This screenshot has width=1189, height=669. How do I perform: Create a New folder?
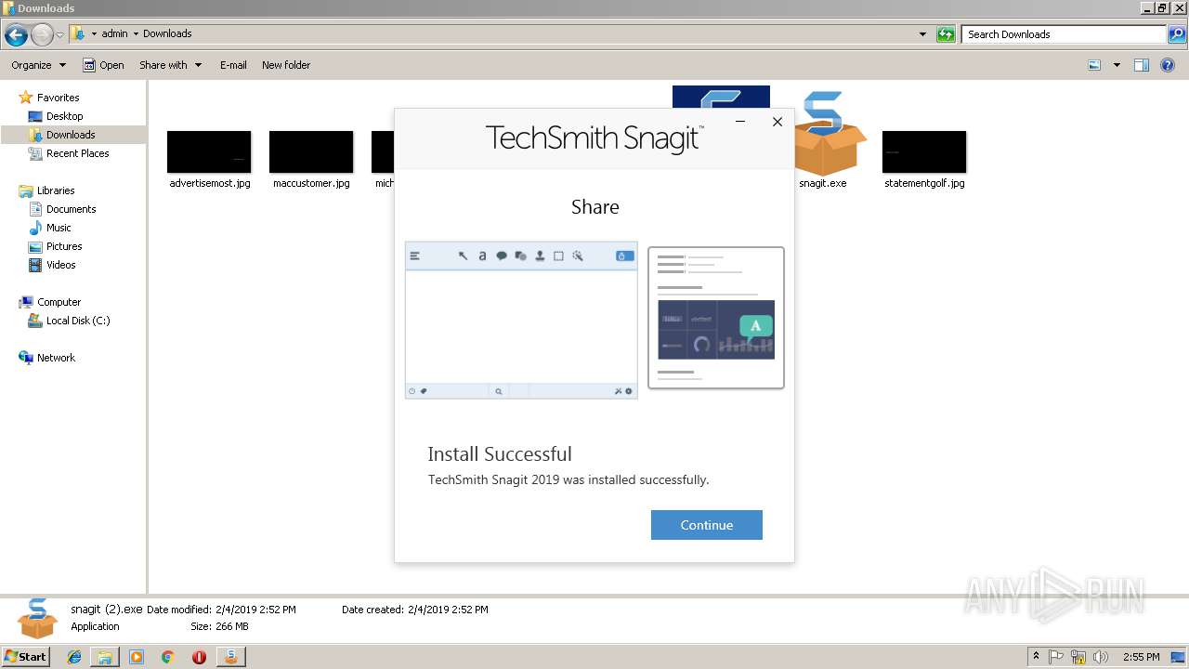click(x=286, y=65)
